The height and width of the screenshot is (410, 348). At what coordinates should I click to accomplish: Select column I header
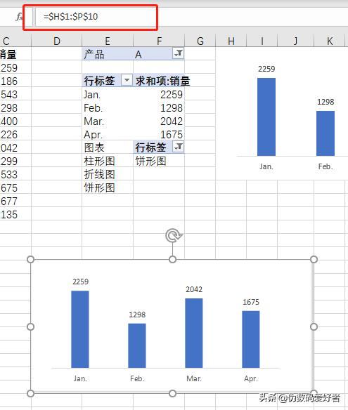tap(262, 41)
